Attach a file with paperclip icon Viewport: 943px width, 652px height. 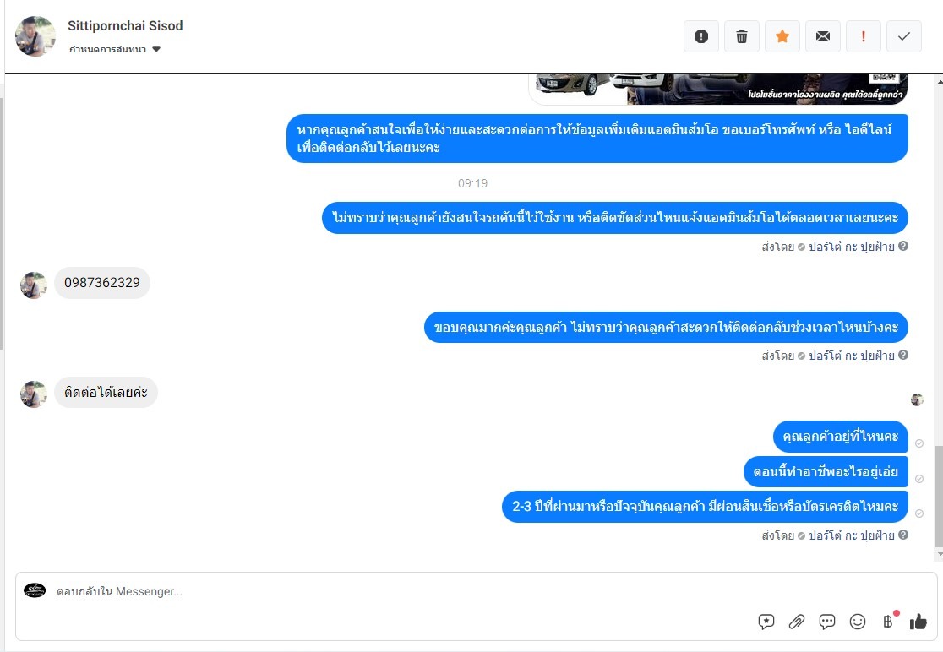click(x=797, y=622)
